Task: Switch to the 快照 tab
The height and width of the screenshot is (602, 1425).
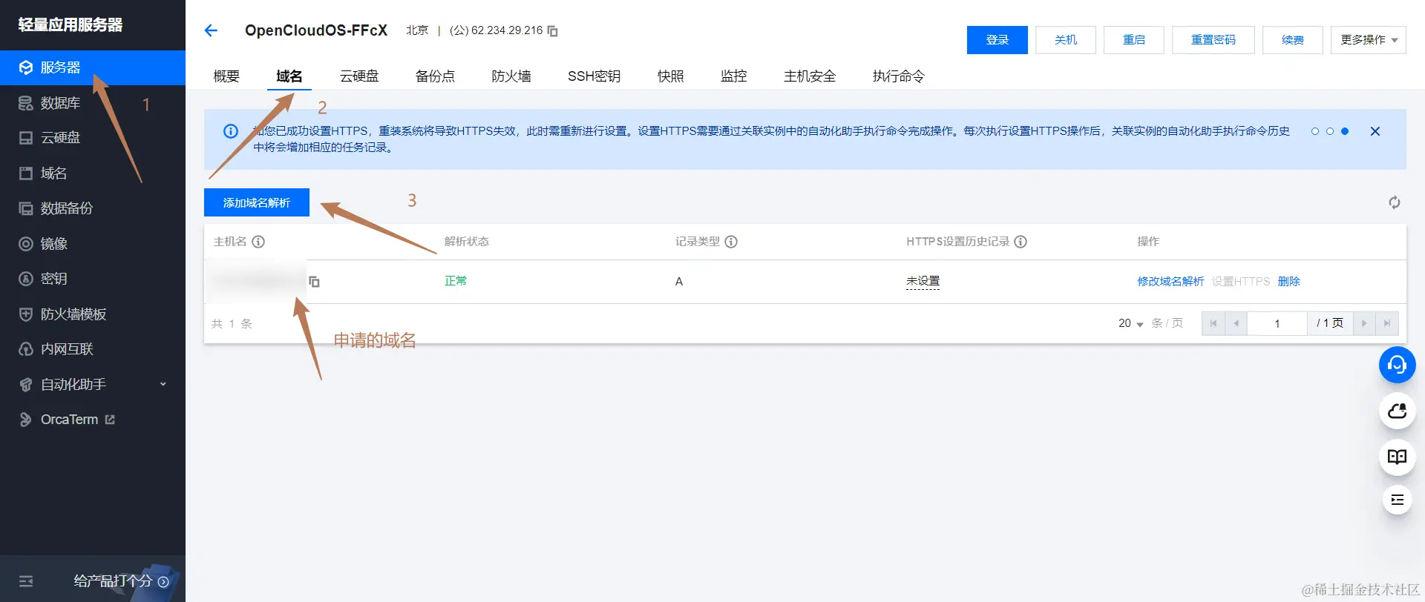Action: pyautogui.click(x=671, y=76)
